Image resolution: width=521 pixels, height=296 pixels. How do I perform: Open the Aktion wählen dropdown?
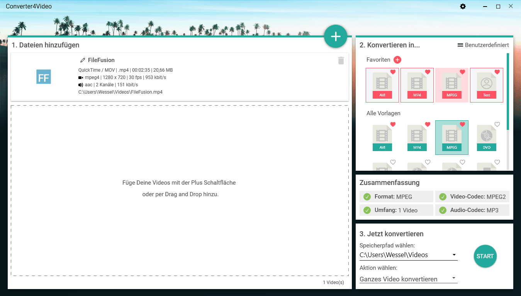point(454,278)
